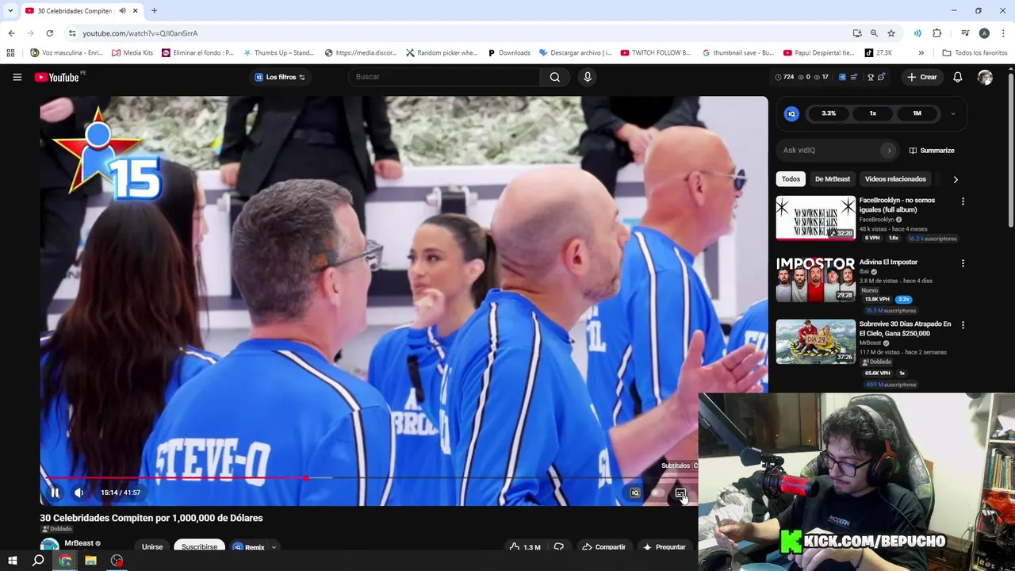
Task: Open Windows Start menu
Action: (x=12, y=561)
